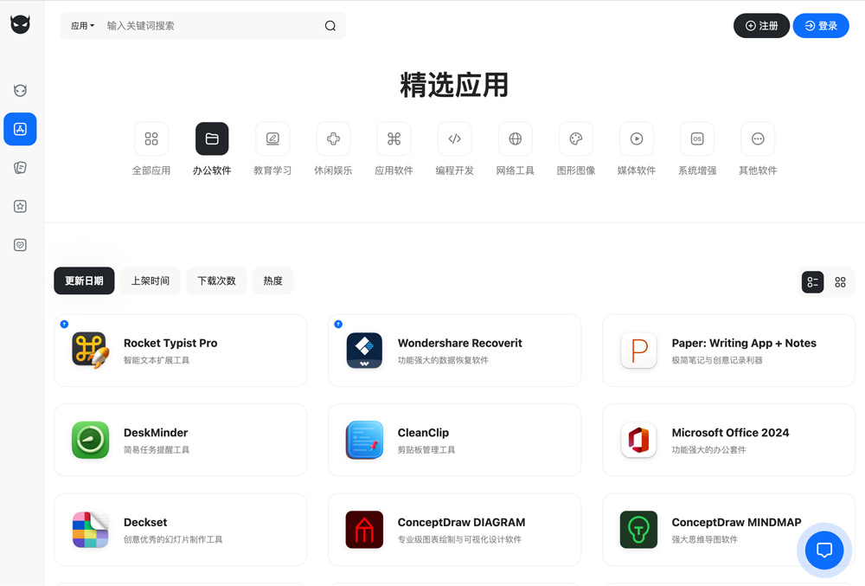Open the 图形图像 palette category
This screenshot has height=586, width=865.
point(575,138)
